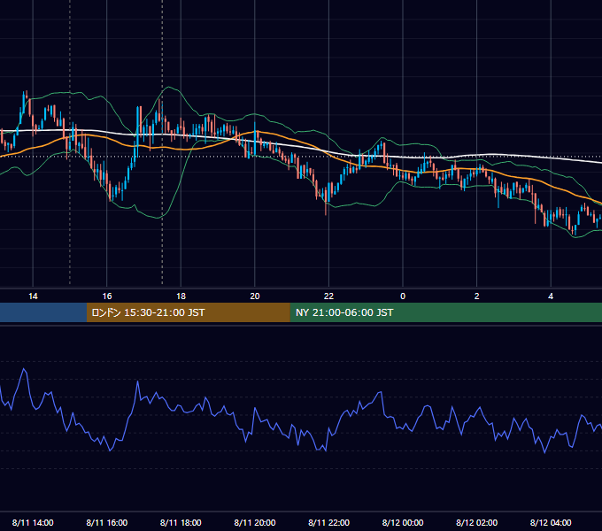Click the NY 21:00-06:00 JST session bar

coord(445,312)
